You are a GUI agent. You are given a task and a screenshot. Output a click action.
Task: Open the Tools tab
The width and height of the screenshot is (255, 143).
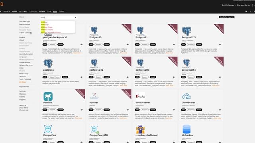(x=62, y=12)
